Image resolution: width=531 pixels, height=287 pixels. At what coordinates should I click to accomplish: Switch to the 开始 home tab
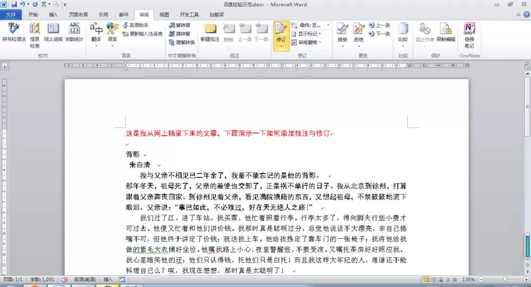[33, 14]
